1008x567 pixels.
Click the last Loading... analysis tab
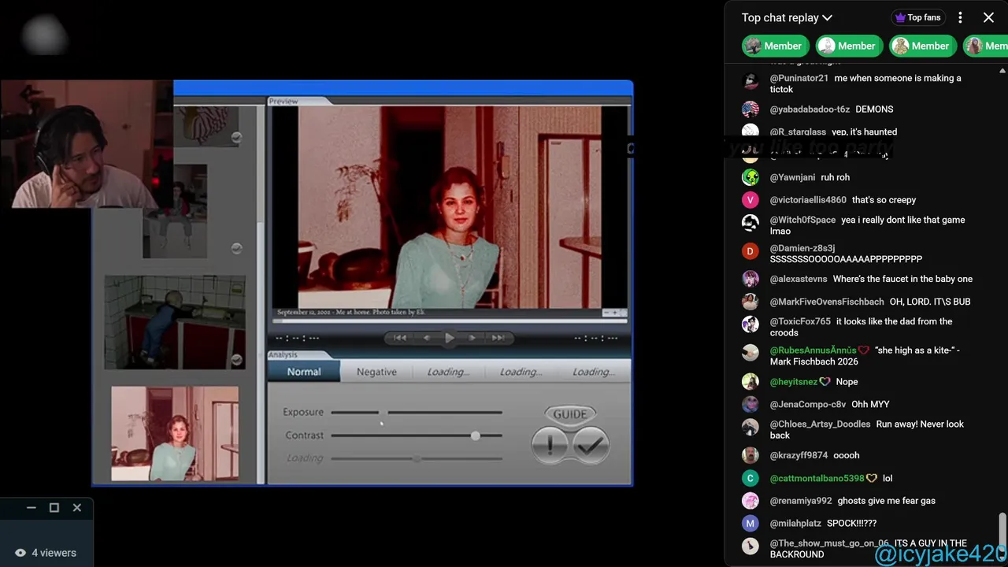tap(593, 372)
